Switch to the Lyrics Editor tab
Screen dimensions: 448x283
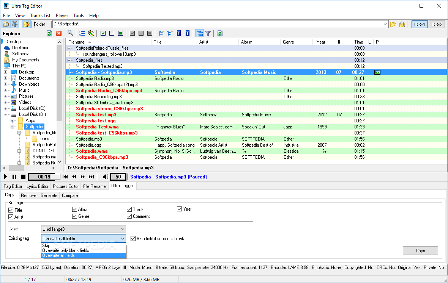[x=38, y=186]
